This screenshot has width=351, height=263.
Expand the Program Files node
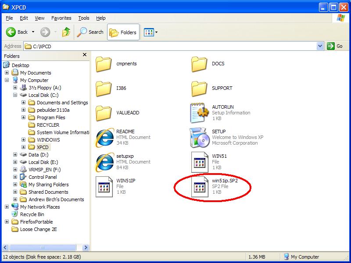(24, 117)
